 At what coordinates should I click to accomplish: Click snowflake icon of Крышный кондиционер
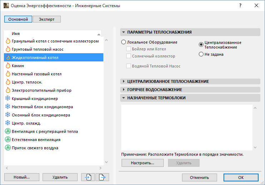[8, 99]
